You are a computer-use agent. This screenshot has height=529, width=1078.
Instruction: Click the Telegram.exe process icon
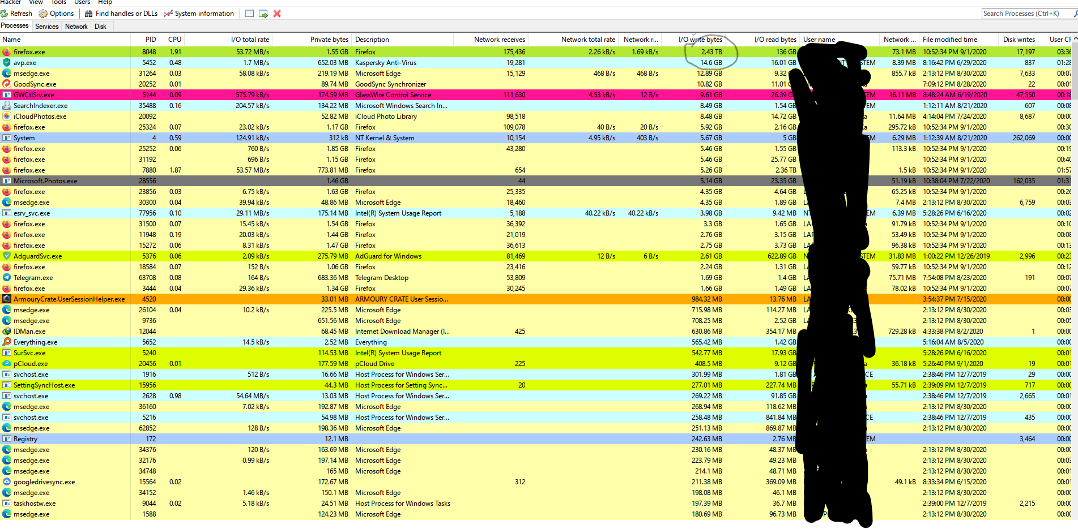pyautogui.click(x=7, y=278)
